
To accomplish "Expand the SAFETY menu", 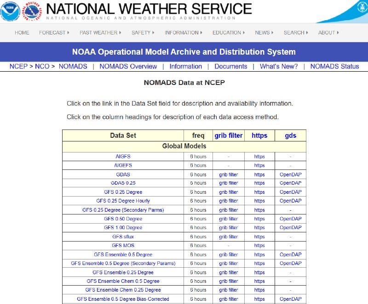I will click(x=143, y=33).
